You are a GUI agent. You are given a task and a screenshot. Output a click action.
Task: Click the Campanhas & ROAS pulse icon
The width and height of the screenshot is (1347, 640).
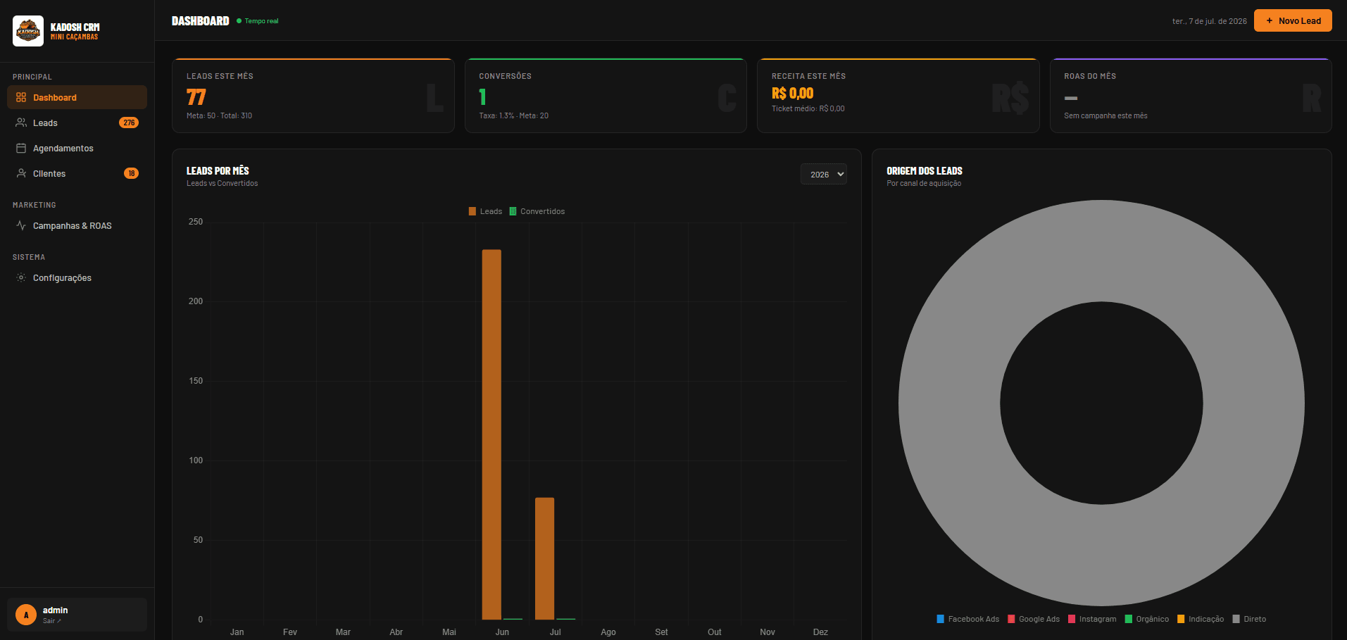(x=21, y=225)
